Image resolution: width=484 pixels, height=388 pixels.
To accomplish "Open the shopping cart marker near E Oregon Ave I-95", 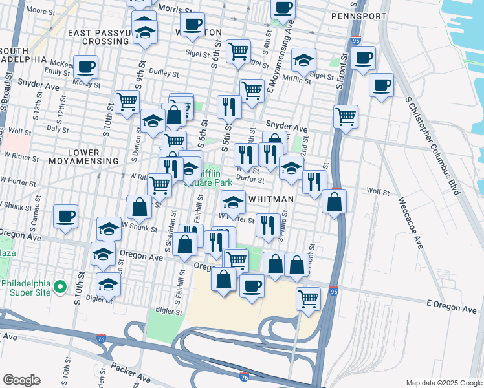I will coord(308,302).
